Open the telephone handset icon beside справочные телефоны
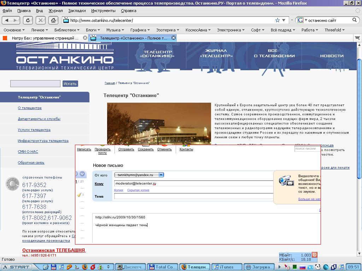362x271 pixels. tap(12, 184)
